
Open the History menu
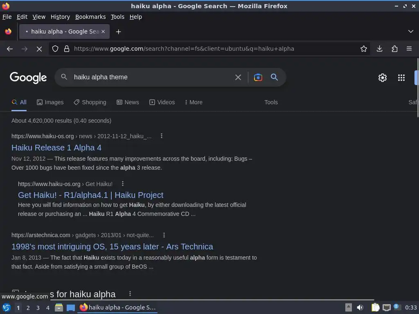click(60, 17)
